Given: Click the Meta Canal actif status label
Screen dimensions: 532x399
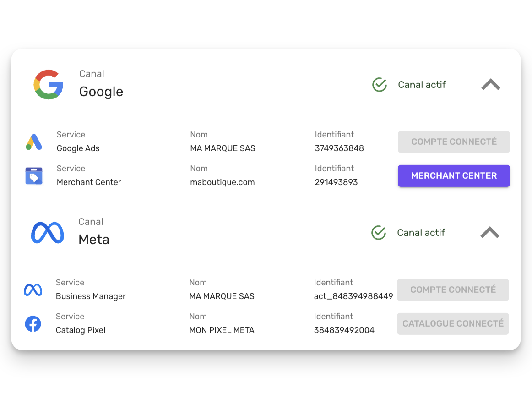Looking at the screenshot, I should pyautogui.click(x=421, y=233).
